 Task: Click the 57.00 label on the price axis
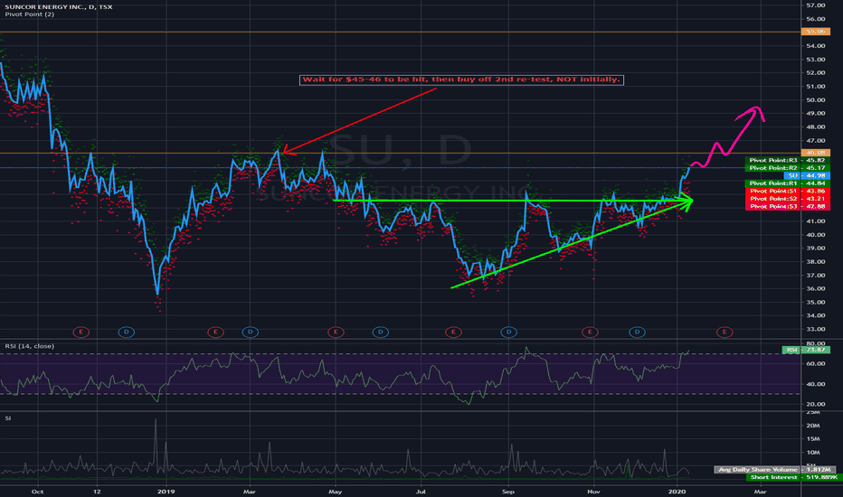click(816, 5)
